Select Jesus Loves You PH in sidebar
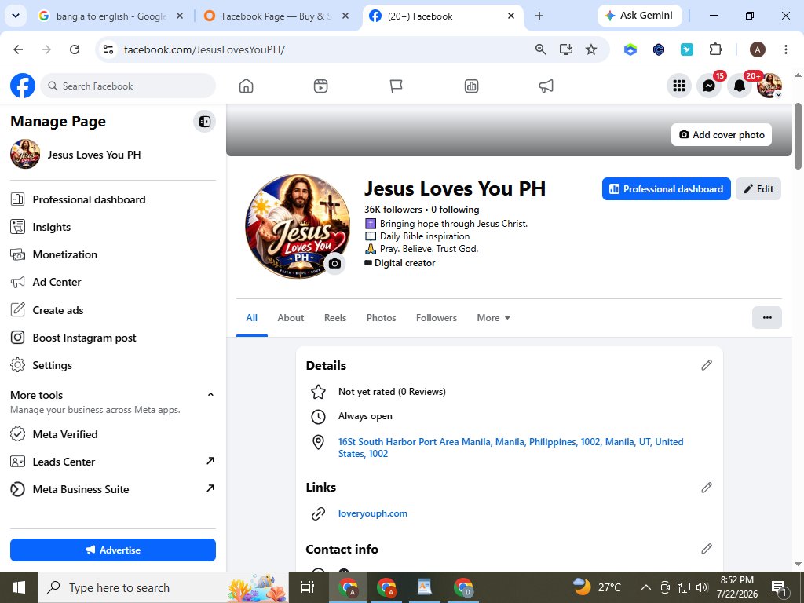Image resolution: width=804 pixels, height=603 pixels. tap(113, 155)
